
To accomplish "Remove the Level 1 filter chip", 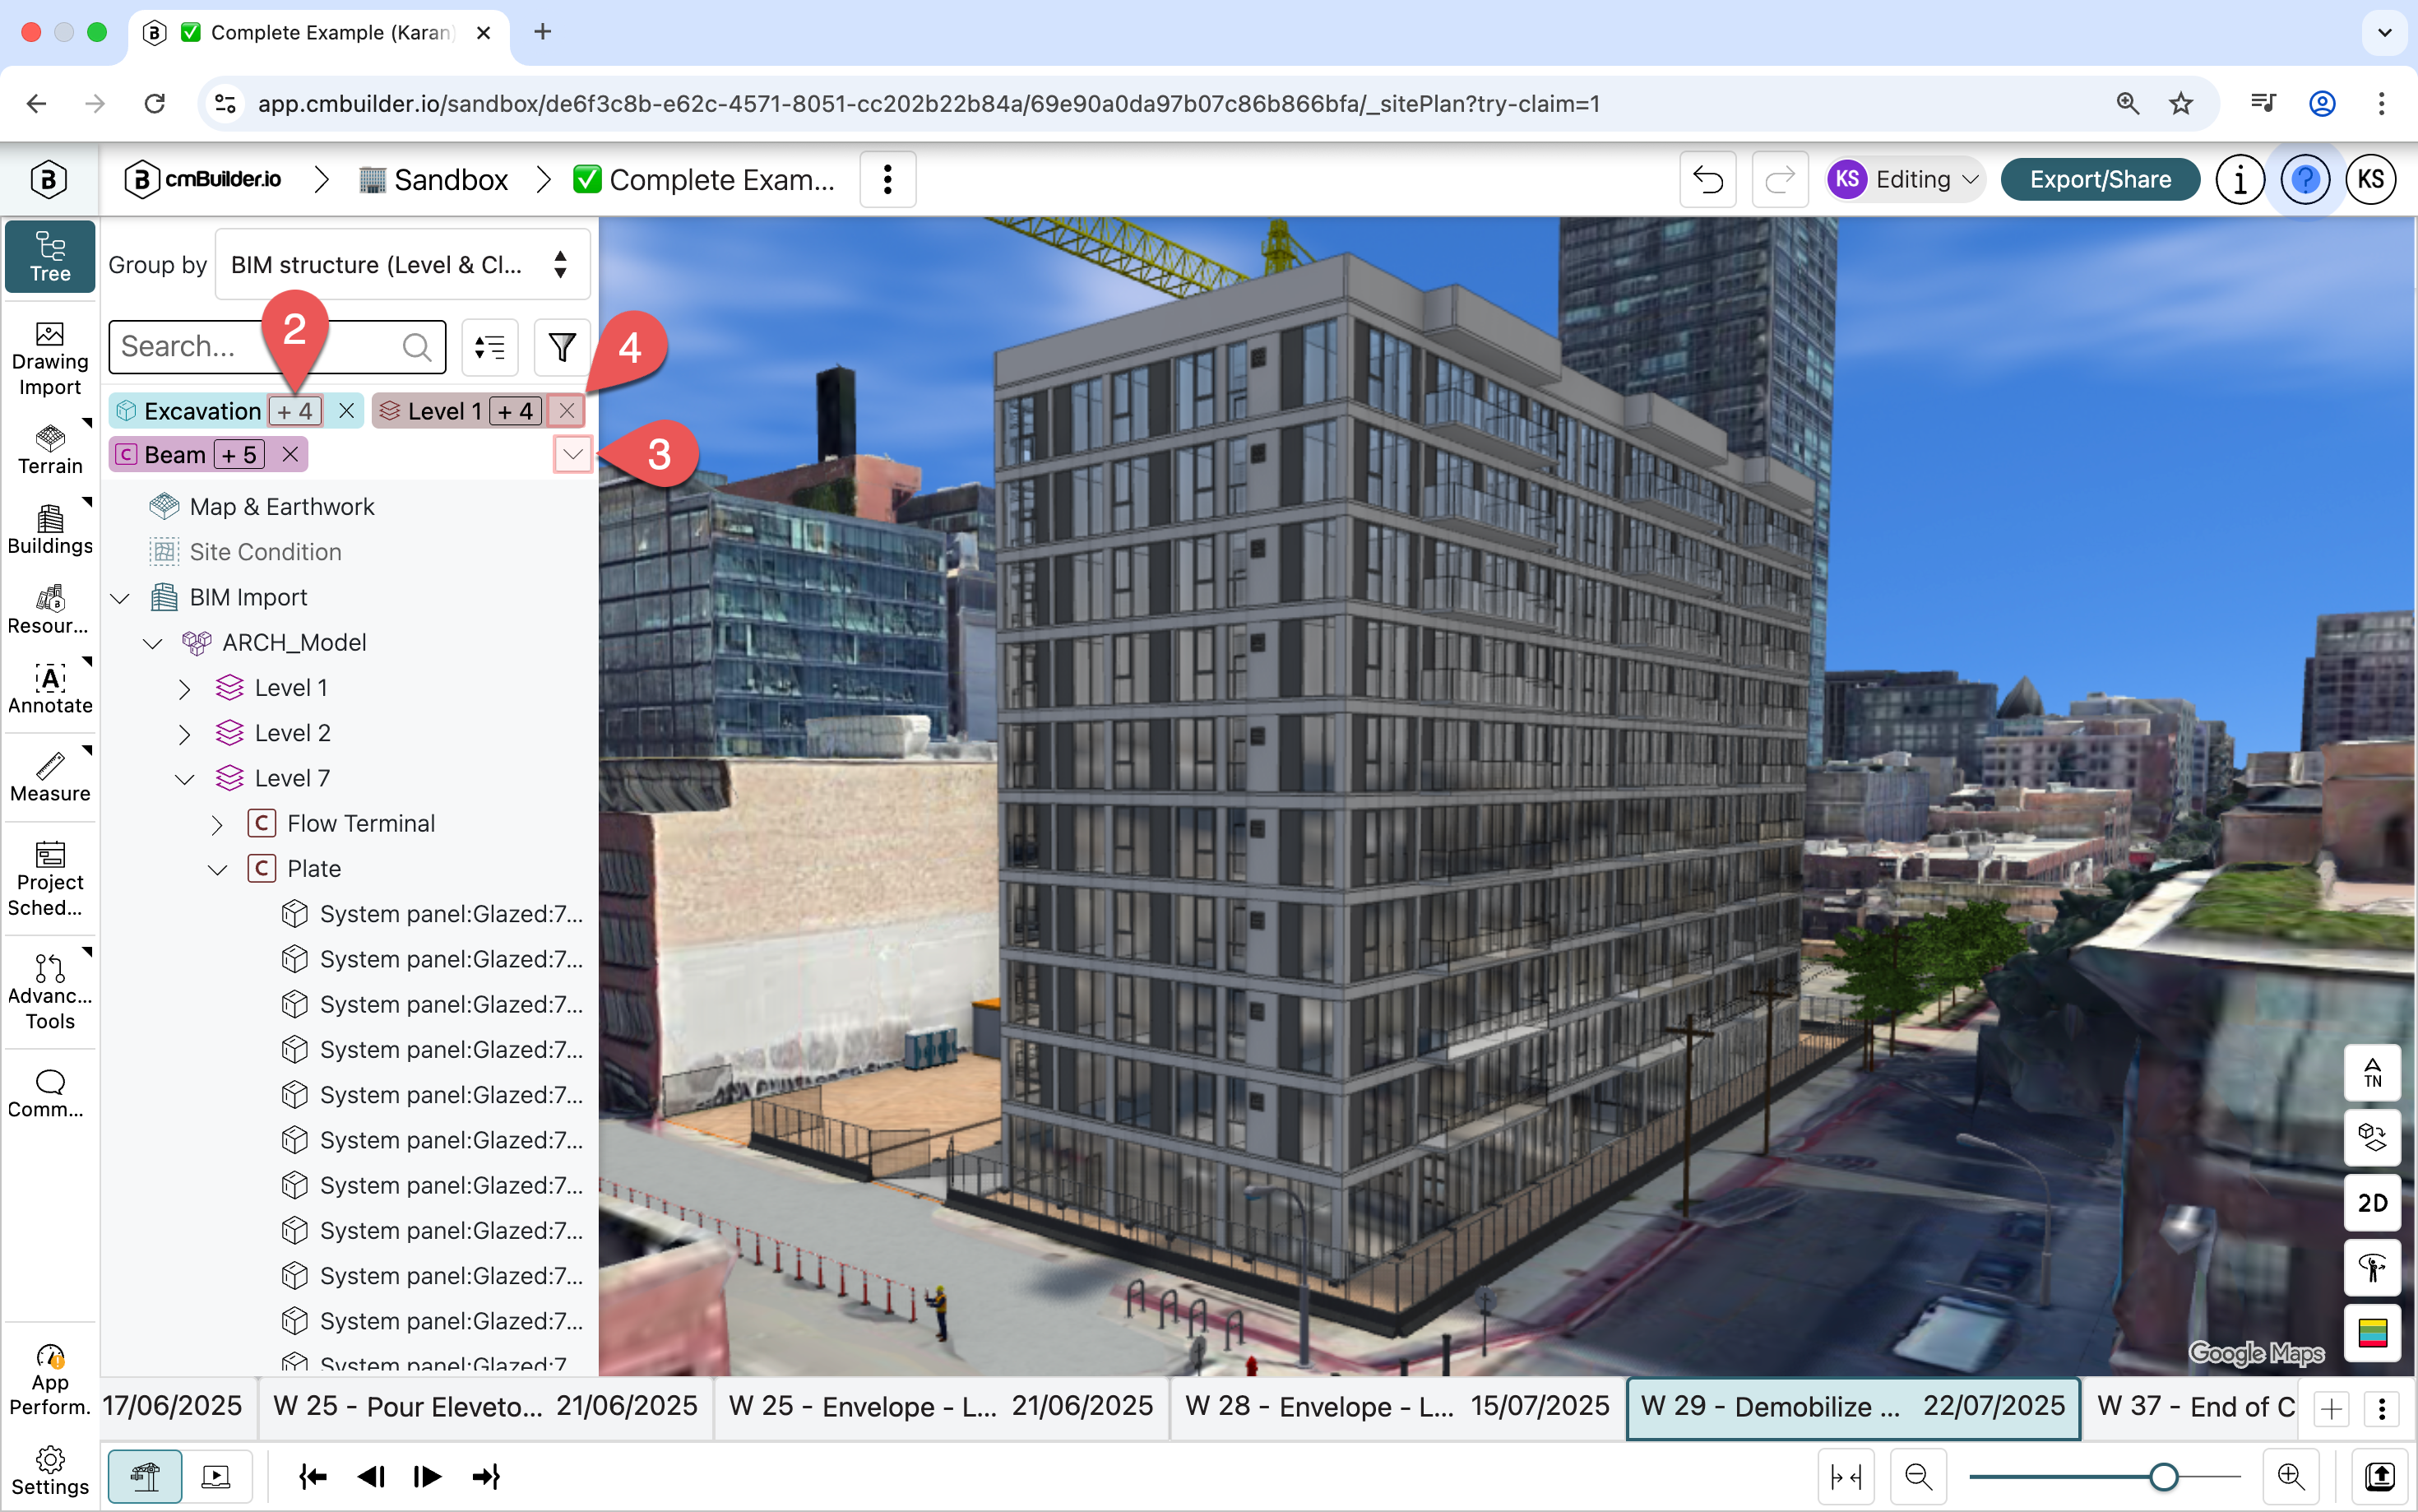I will 567,411.
